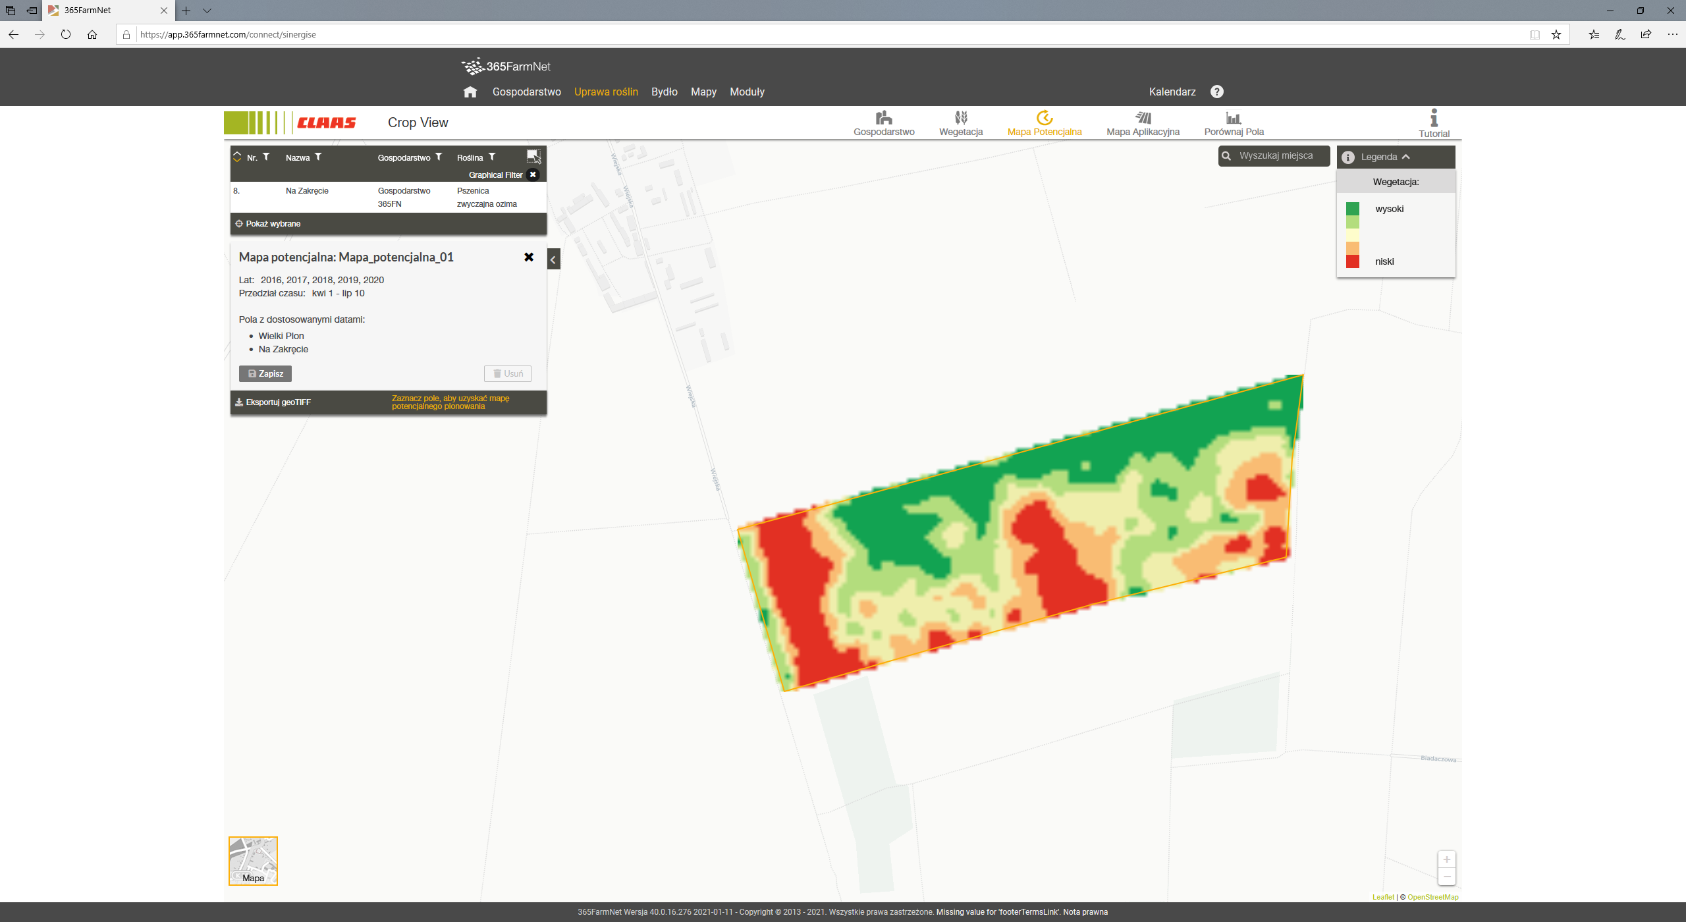Open the Moduły menu
This screenshot has height=922, width=1686.
pos(747,92)
